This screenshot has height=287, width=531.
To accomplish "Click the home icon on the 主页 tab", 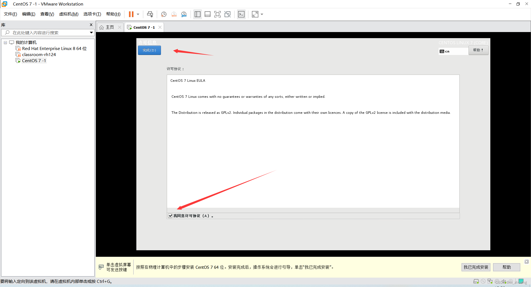I will tap(101, 27).
